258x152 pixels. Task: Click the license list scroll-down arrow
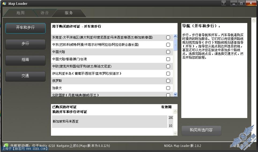175,94
